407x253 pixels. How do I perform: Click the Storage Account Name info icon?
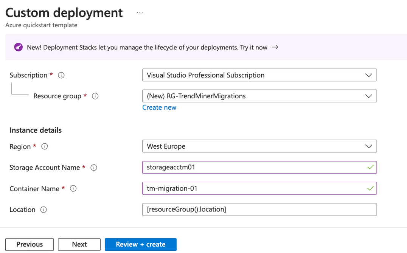(x=93, y=168)
